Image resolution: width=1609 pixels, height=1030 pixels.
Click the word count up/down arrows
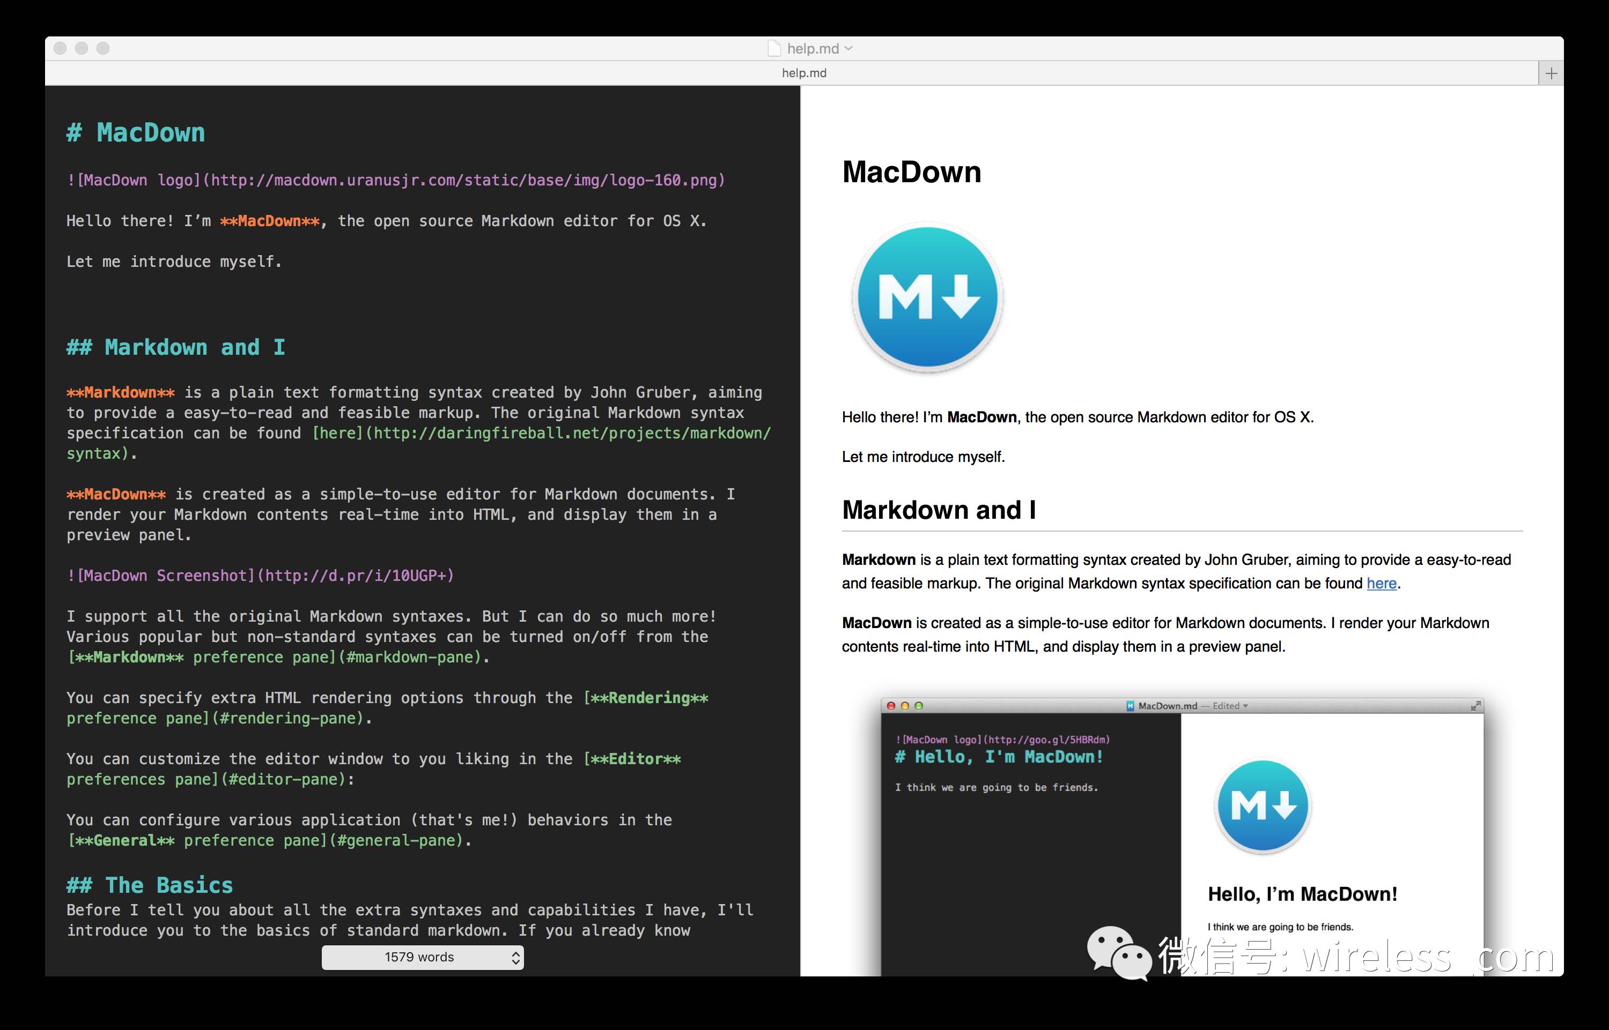point(515,957)
